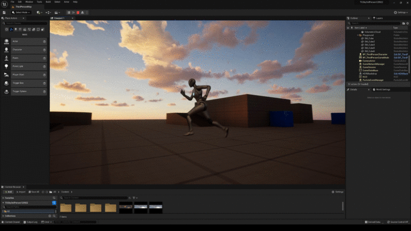Viewport: 411px width, 231px height.
Task: Open the editor Settings dropdown at top right
Action: point(401,12)
